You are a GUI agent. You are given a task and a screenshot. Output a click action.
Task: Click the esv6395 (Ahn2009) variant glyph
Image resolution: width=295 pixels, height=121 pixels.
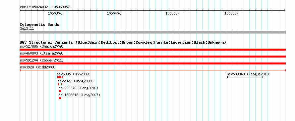[60, 77]
